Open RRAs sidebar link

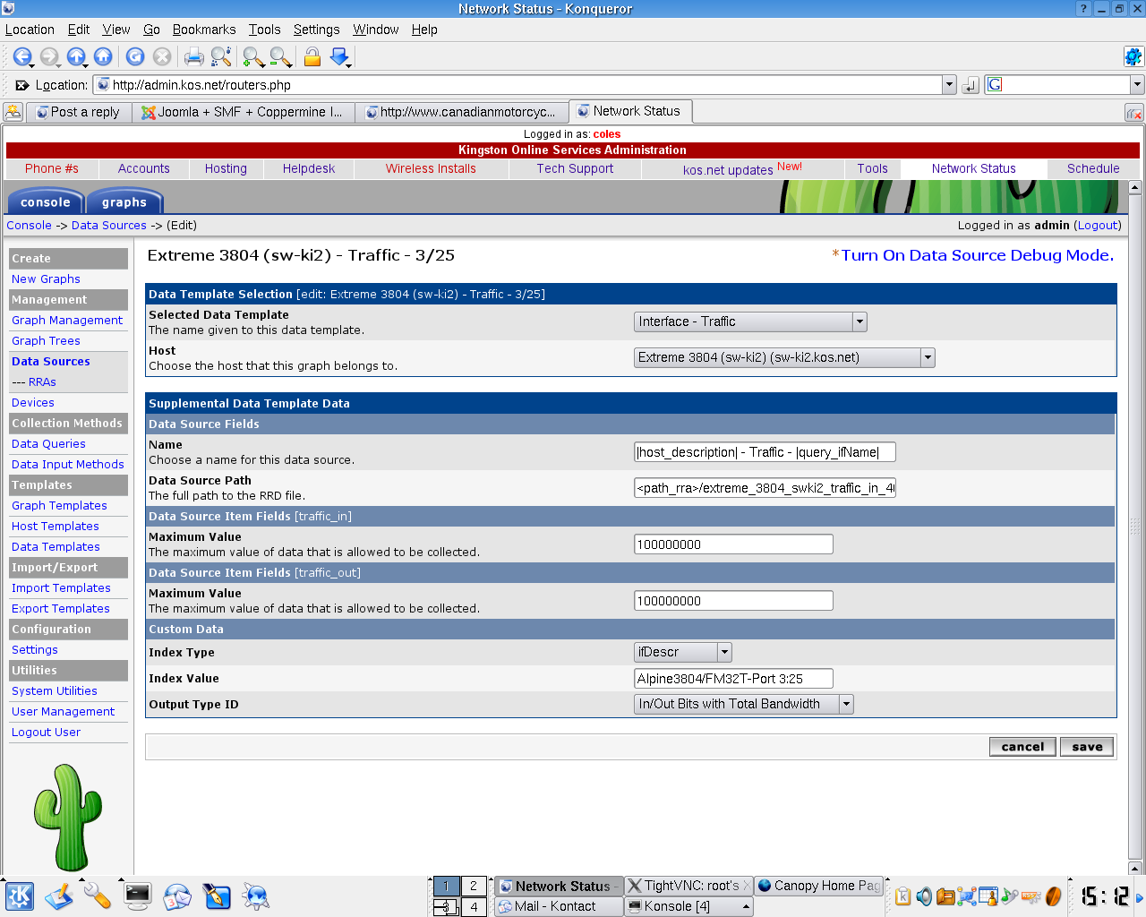tap(42, 381)
